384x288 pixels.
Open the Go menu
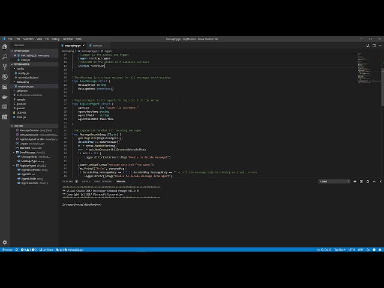click(x=47, y=39)
